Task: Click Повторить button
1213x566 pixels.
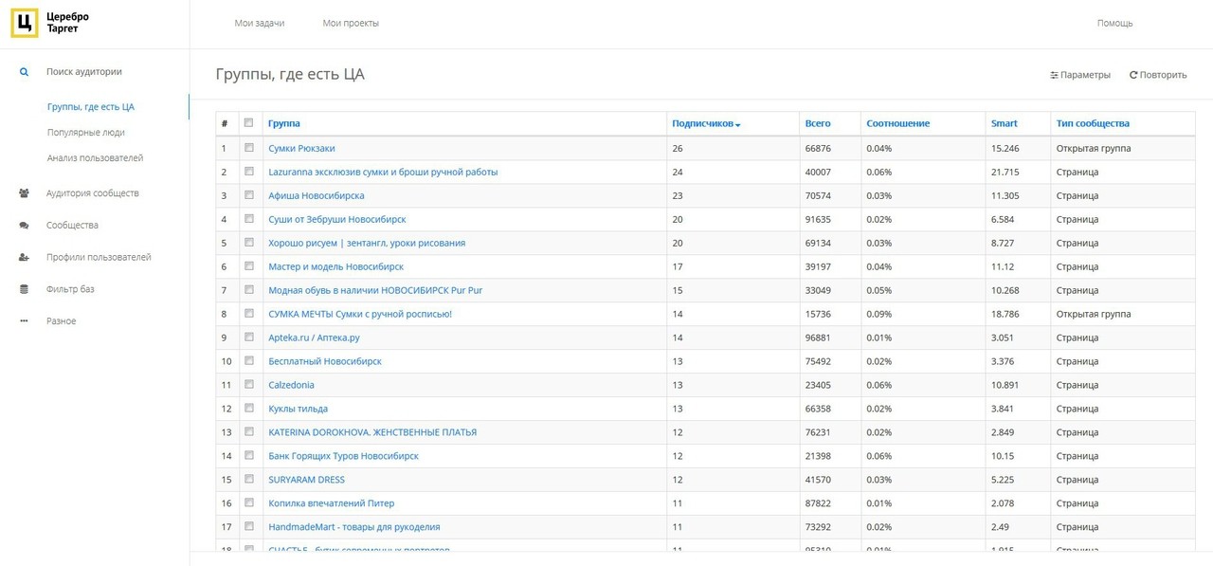Action: tap(1158, 75)
